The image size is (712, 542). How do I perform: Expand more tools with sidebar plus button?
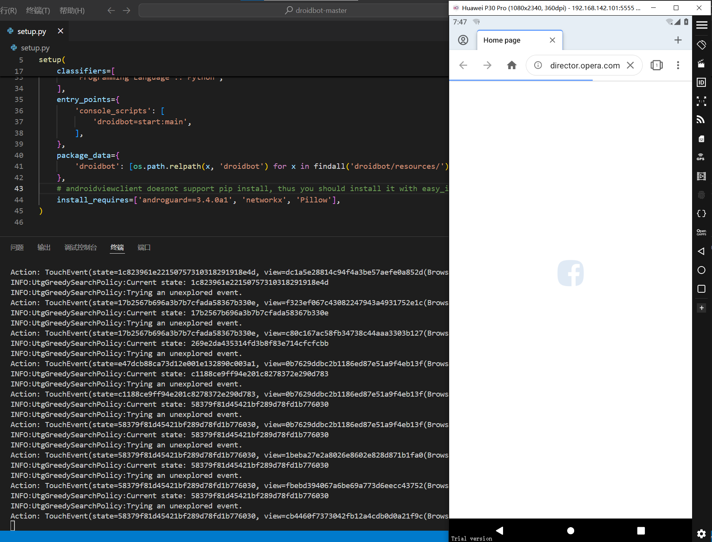point(701,308)
